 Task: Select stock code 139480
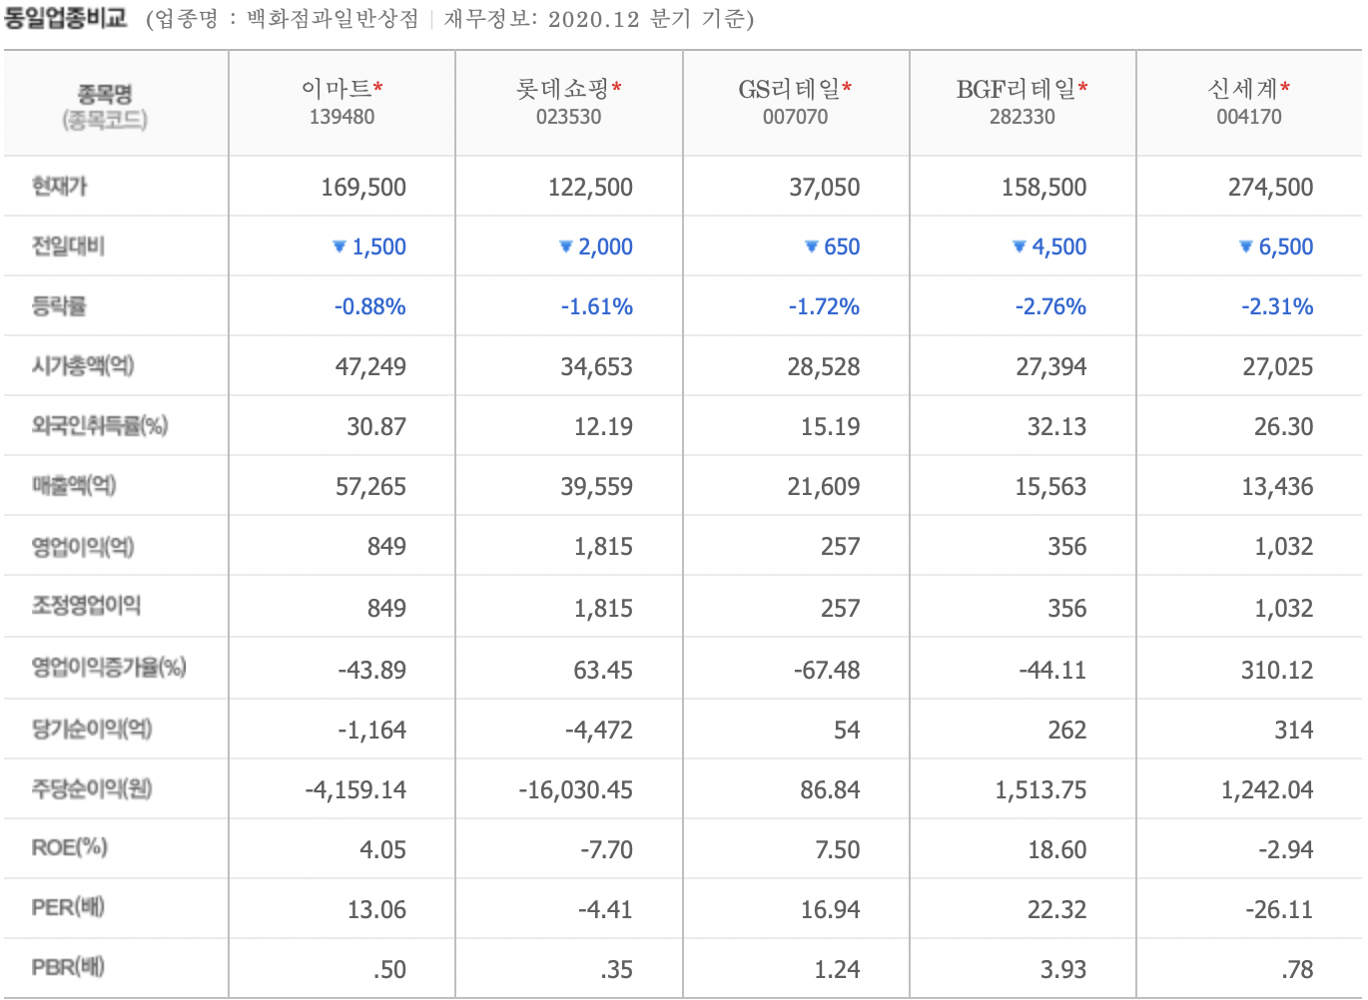coord(342,117)
